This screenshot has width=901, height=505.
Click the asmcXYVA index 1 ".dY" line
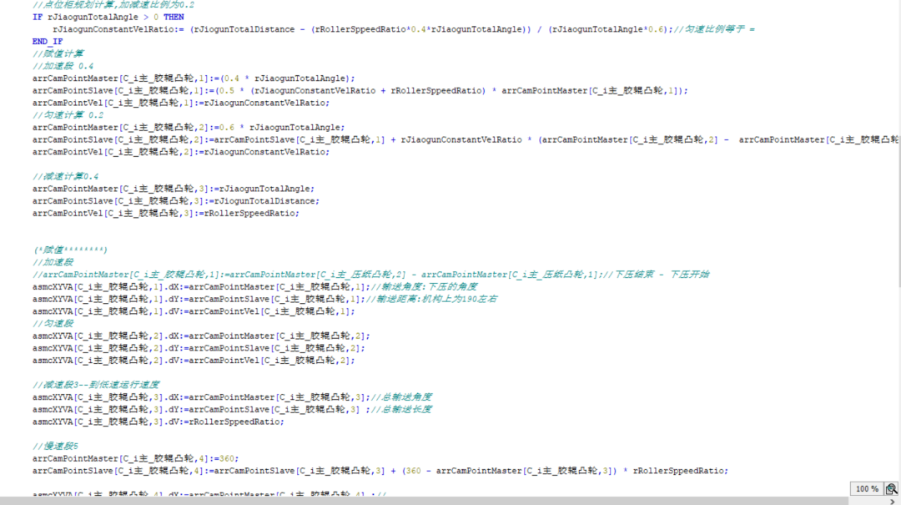pyautogui.click(x=265, y=299)
